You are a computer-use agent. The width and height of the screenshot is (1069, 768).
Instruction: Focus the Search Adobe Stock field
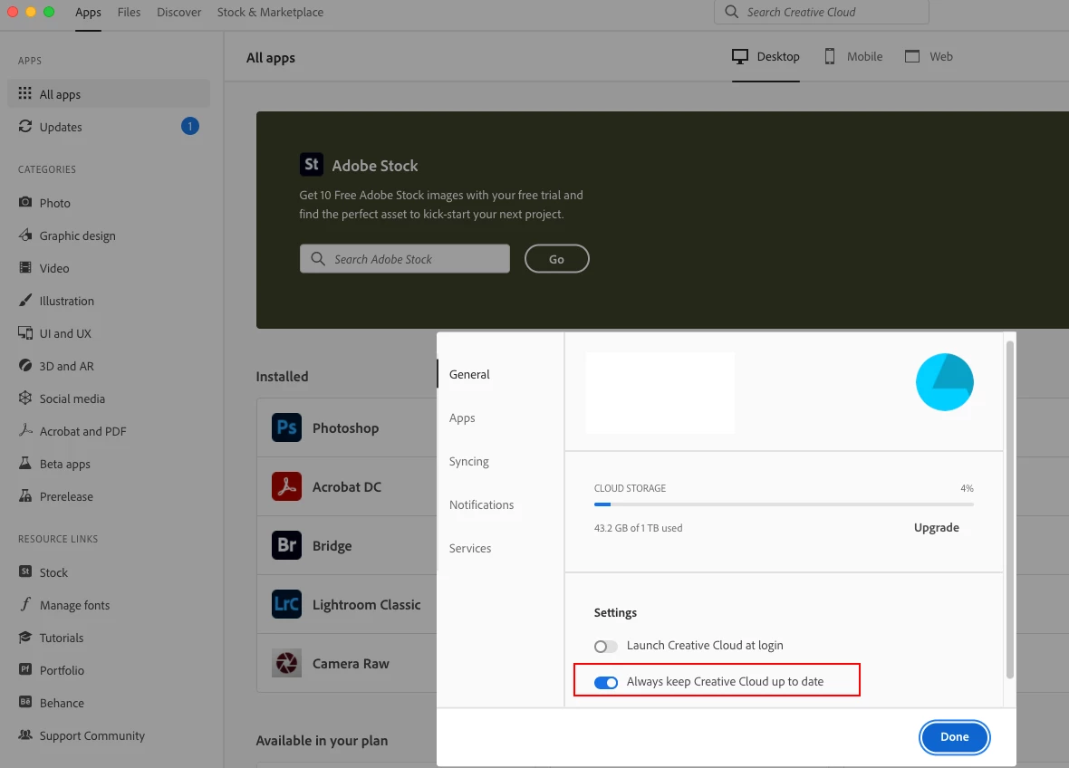[x=404, y=259]
